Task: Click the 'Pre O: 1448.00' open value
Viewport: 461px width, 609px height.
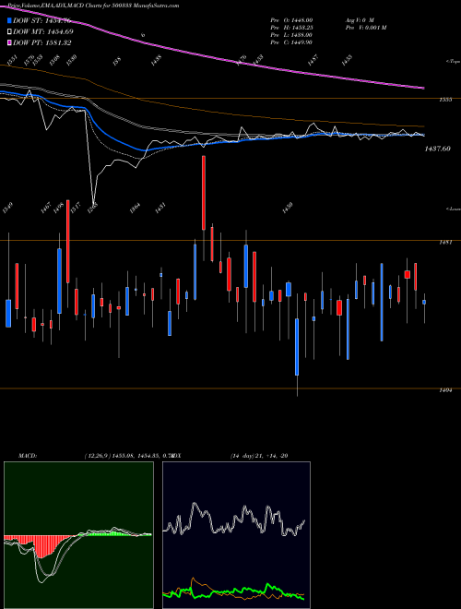Action: pos(291,19)
